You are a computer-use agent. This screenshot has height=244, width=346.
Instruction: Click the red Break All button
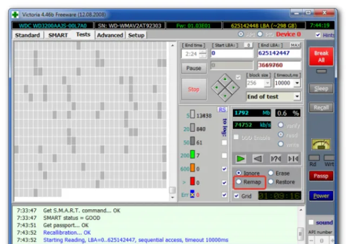(321, 57)
